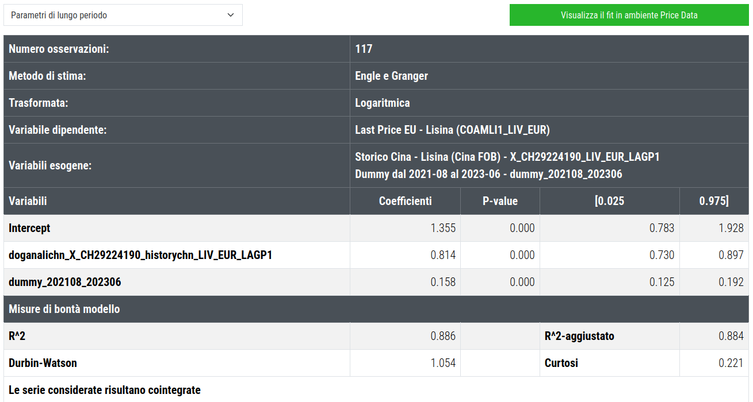
Task: Click the '[0.025' column header
Action: pos(609,201)
